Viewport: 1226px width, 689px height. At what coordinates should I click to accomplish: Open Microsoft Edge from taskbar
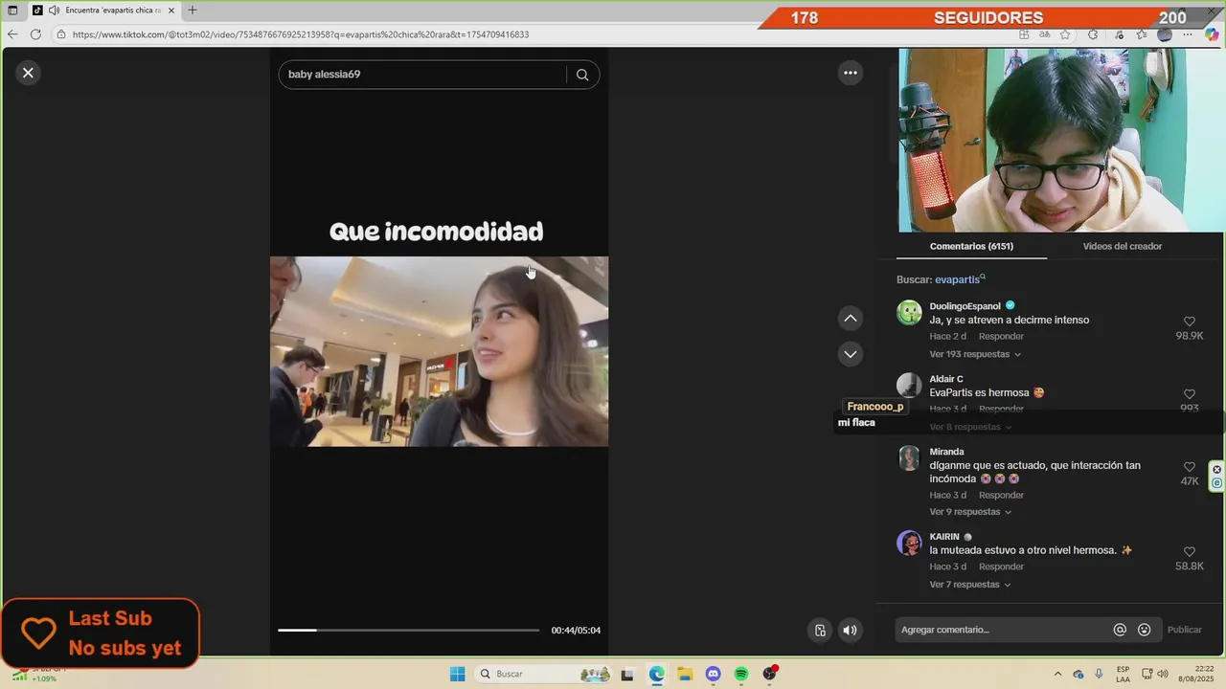656,674
